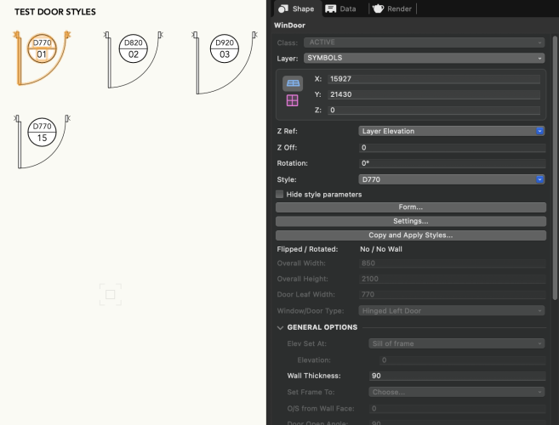559x425 pixels.
Task: Click the Form... button
Action: [x=410, y=207]
